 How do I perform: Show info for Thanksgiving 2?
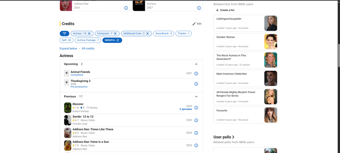[196, 84]
